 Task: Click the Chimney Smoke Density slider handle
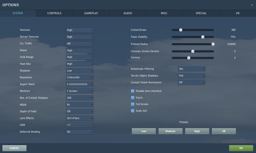pos(193,51)
